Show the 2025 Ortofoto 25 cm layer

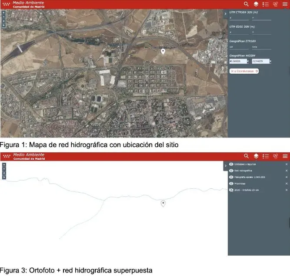point(231,190)
